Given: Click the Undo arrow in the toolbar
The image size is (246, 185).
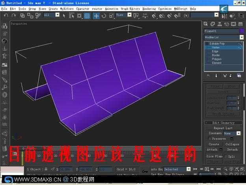Looking at the screenshot, I should [x=6, y=15].
